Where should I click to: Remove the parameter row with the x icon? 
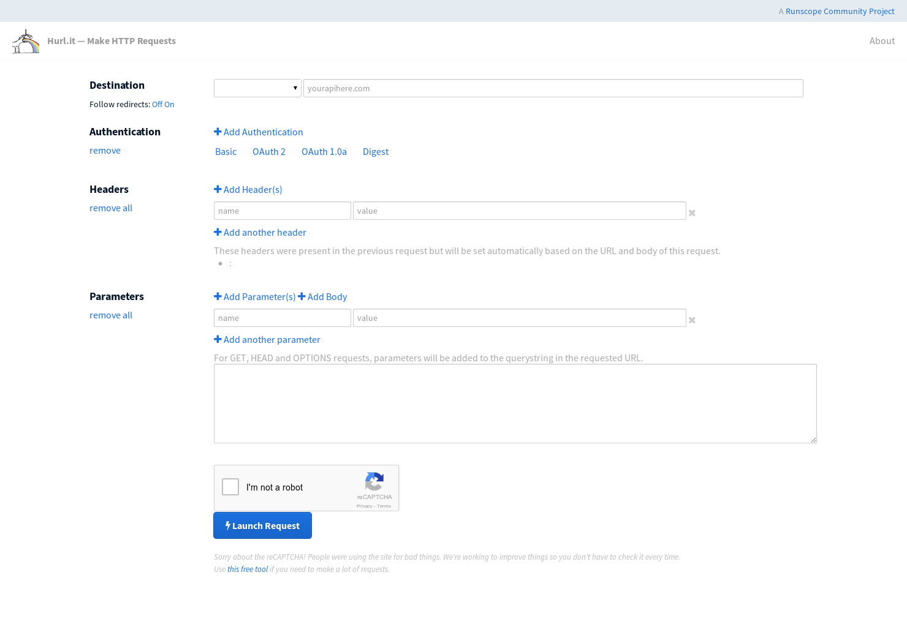coord(692,320)
